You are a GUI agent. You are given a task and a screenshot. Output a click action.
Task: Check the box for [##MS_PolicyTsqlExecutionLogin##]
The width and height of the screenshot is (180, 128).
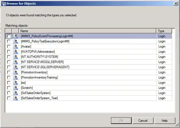point(9,41)
